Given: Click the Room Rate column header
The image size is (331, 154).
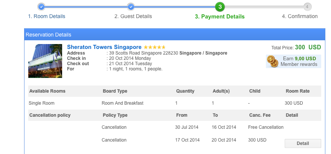Looking at the screenshot, I should coord(297,91).
